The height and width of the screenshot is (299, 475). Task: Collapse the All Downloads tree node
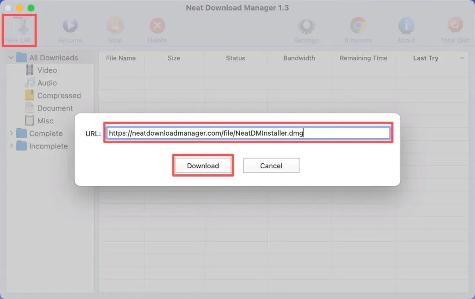click(11, 57)
